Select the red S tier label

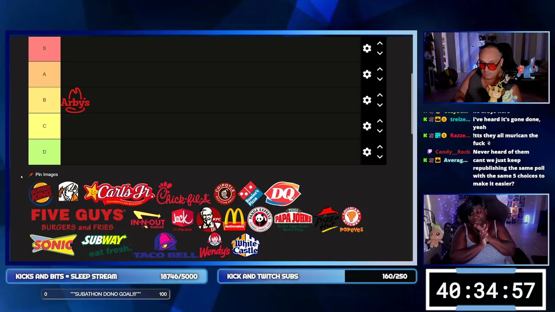click(x=44, y=49)
